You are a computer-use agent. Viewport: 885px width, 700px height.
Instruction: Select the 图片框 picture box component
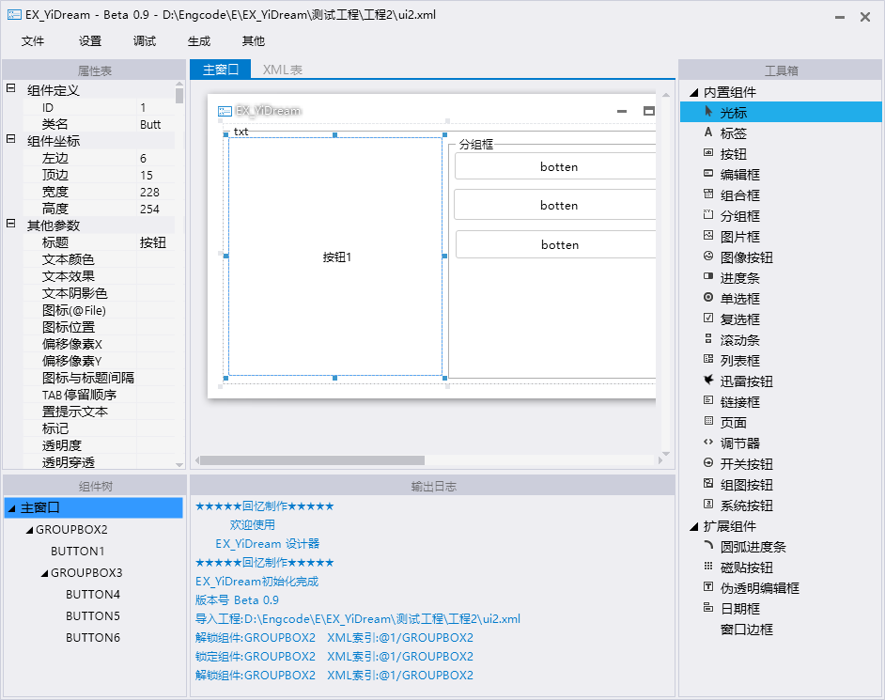739,237
